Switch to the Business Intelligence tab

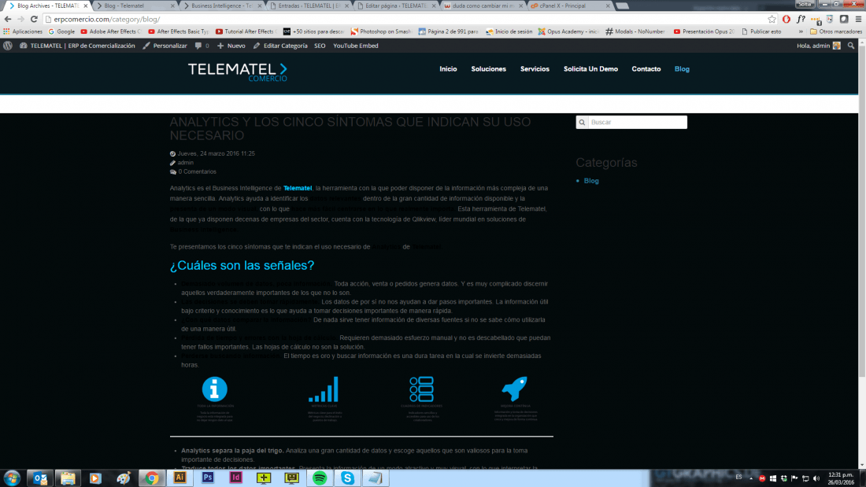coord(221,6)
